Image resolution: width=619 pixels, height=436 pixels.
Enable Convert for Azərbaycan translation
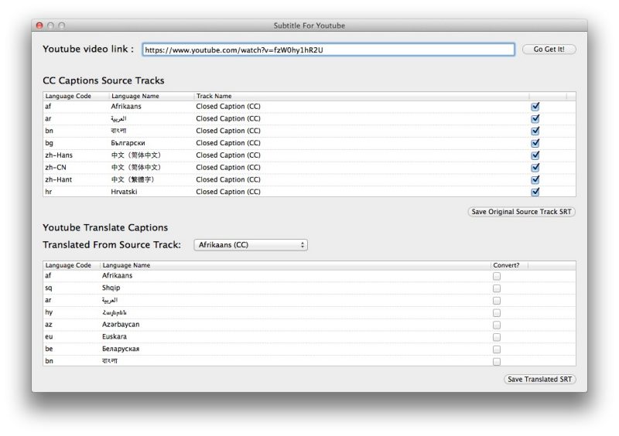pos(497,325)
